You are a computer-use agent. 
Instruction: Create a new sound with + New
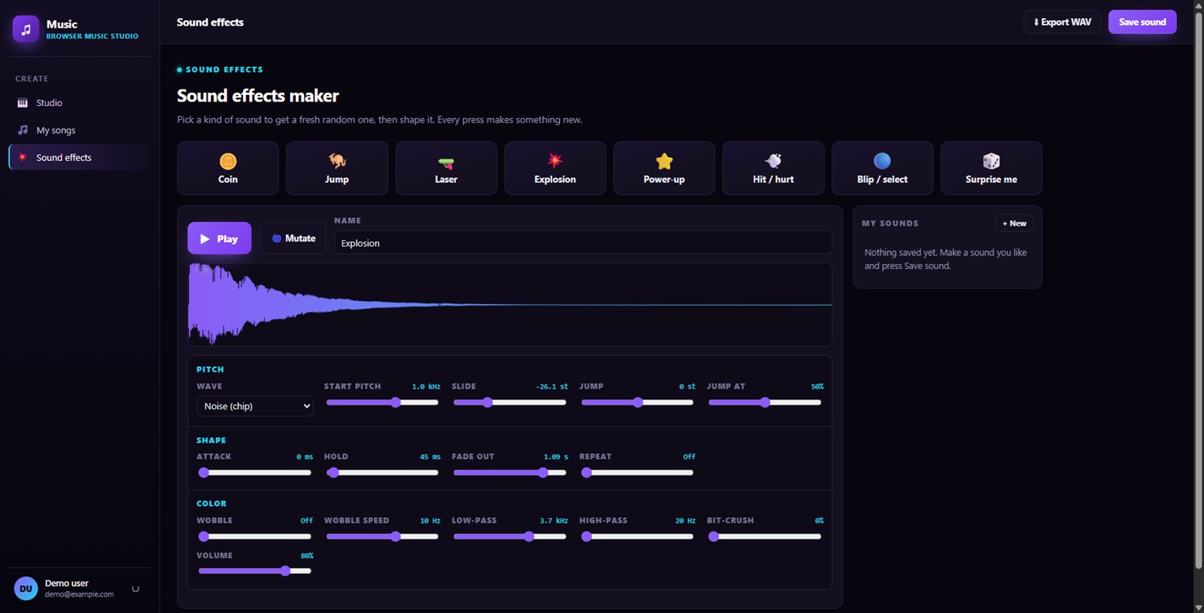(x=1014, y=223)
